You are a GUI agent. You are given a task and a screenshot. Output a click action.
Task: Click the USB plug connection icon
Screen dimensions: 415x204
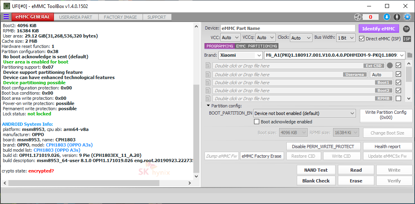click(397, 17)
